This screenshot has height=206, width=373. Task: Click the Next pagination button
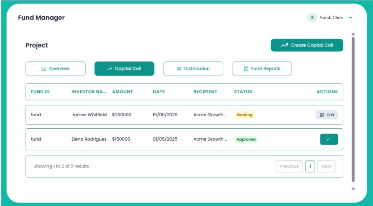point(326,166)
